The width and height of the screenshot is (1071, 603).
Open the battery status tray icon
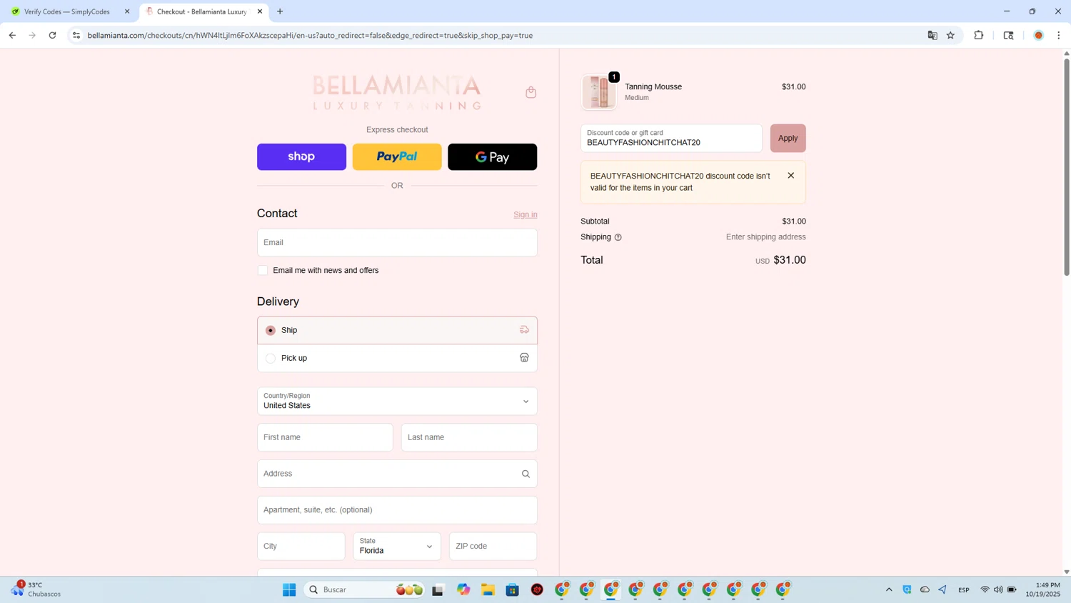(1012, 589)
